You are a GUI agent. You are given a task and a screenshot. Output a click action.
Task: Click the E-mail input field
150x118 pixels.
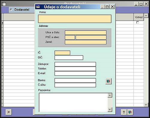click(x=75, y=73)
